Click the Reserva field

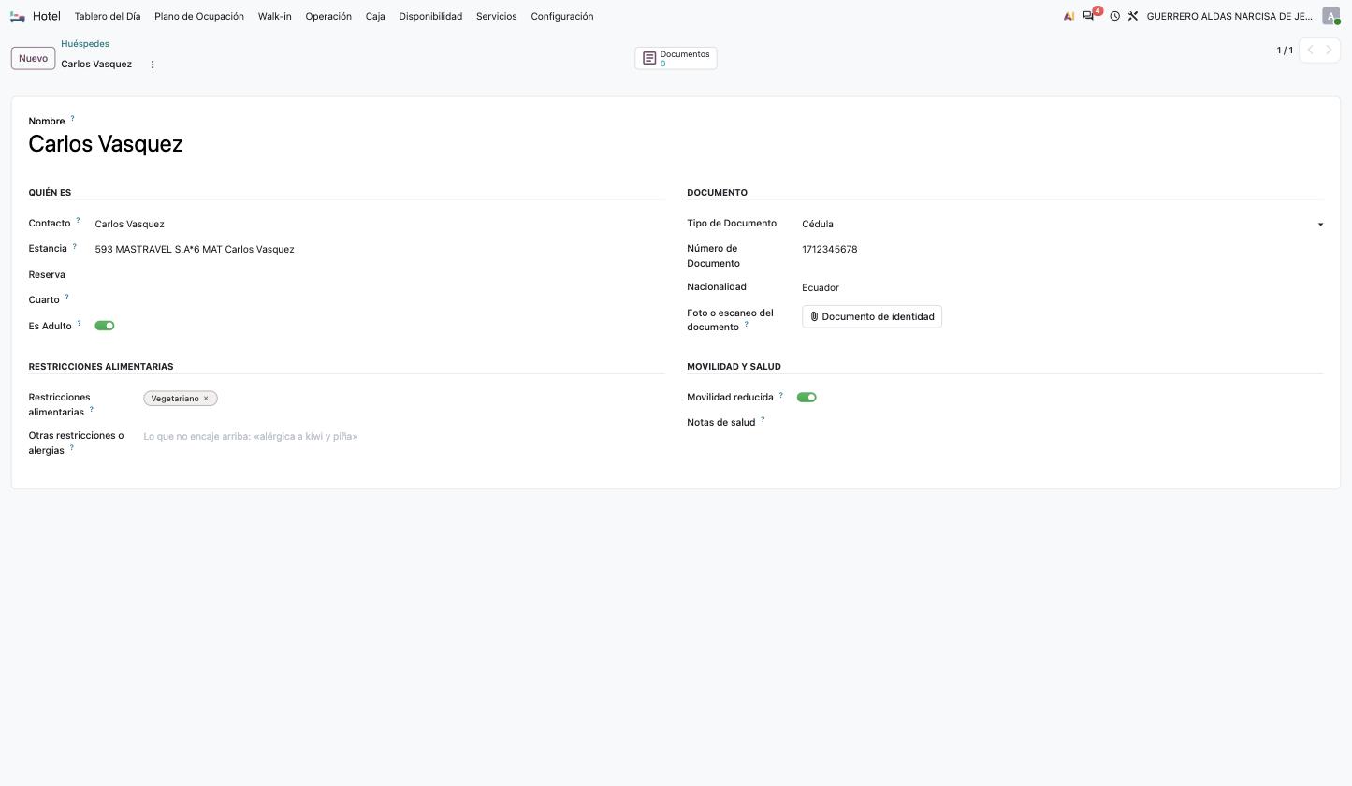(379, 275)
